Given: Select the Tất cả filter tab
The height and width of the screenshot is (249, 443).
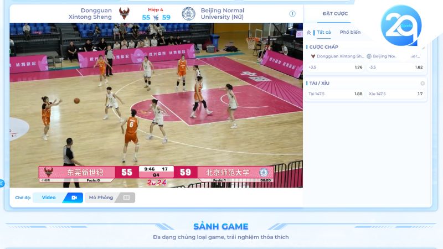Looking at the screenshot, I should (x=323, y=32).
